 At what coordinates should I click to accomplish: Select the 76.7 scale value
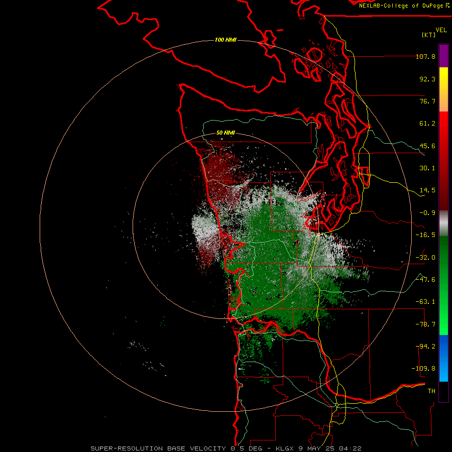coord(427,101)
